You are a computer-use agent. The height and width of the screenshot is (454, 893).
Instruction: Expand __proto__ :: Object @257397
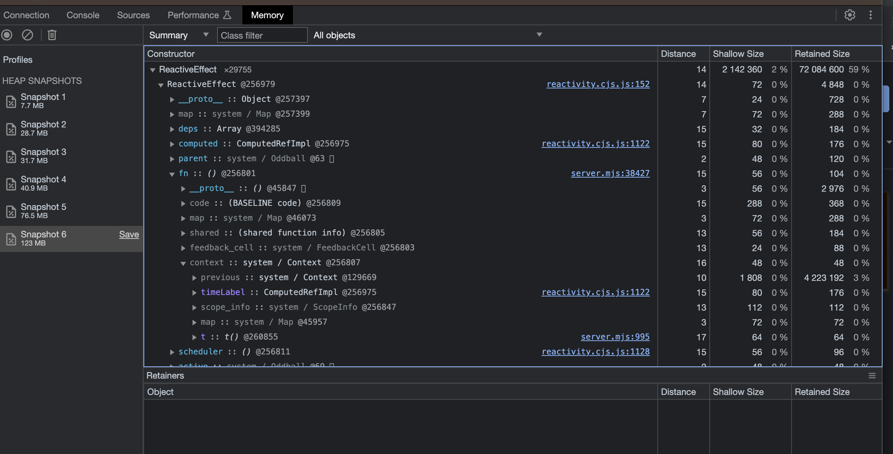(x=172, y=99)
